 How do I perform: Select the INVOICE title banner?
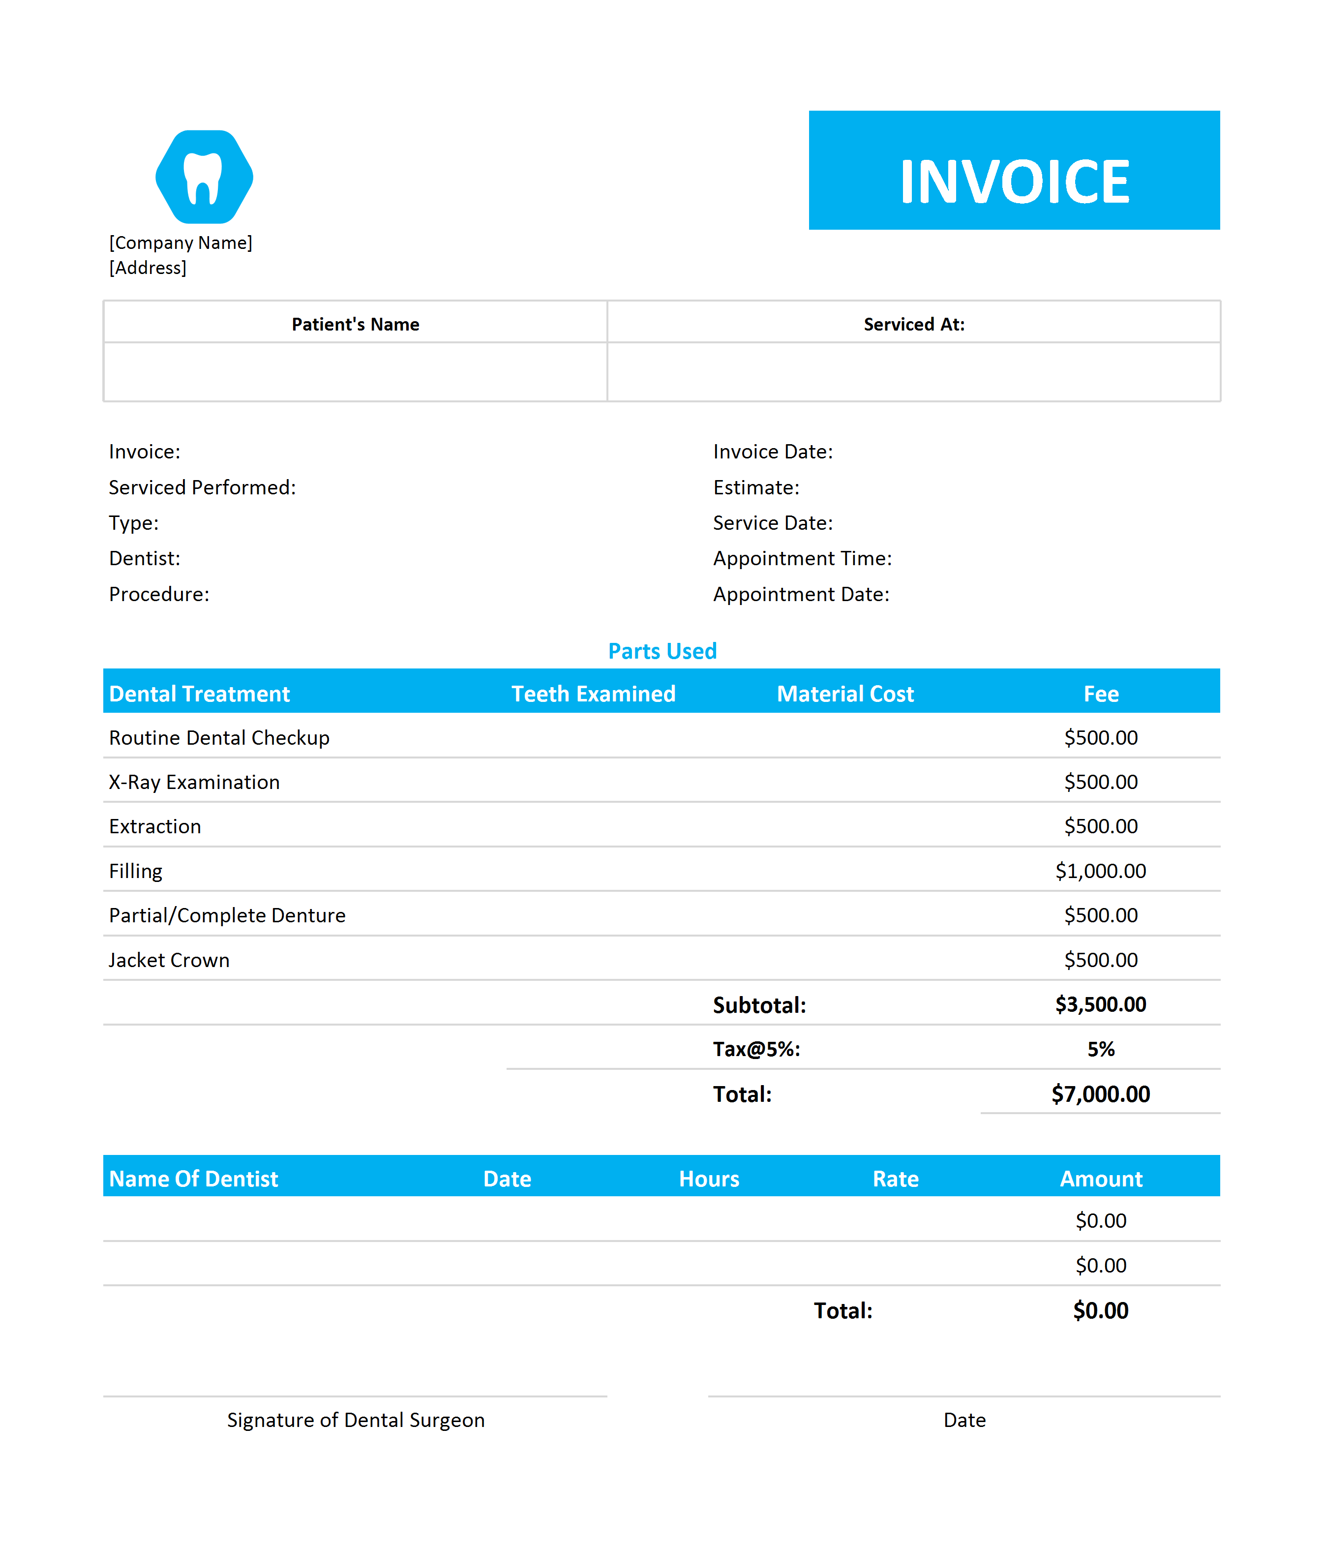pyautogui.click(x=1014, y=170)
